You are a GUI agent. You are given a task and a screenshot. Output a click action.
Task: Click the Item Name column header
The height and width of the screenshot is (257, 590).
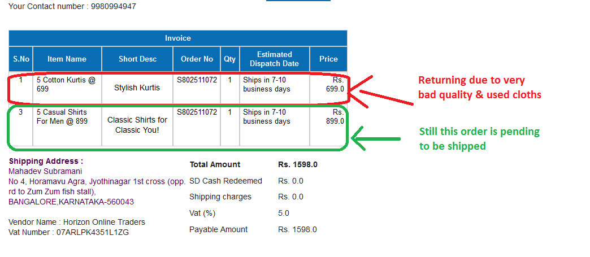67,59
